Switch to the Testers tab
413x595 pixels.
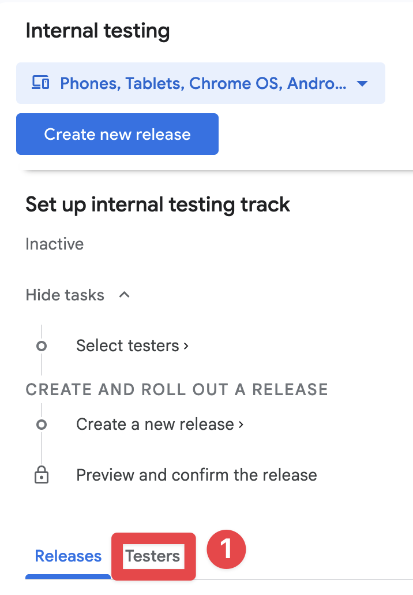pos(153,556)
